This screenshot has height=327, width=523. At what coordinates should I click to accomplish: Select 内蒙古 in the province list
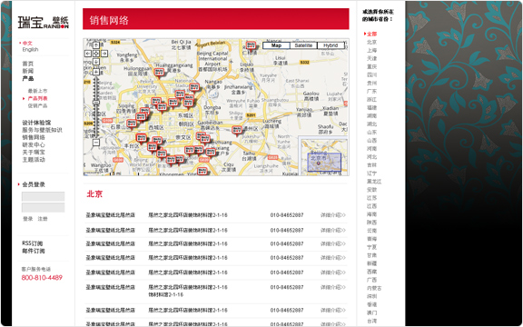(x=374, y=288)
